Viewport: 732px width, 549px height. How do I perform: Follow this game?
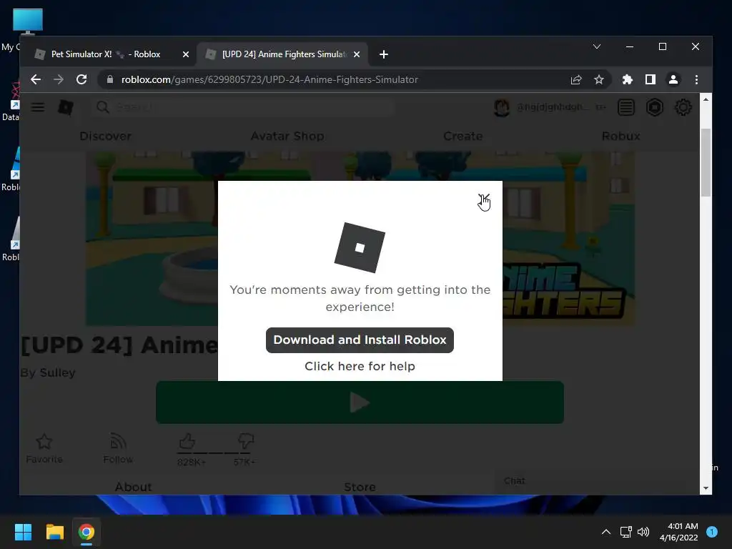click(x=118, y=448)
